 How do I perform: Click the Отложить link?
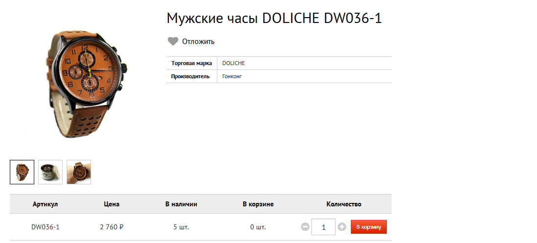pos(198,42)
